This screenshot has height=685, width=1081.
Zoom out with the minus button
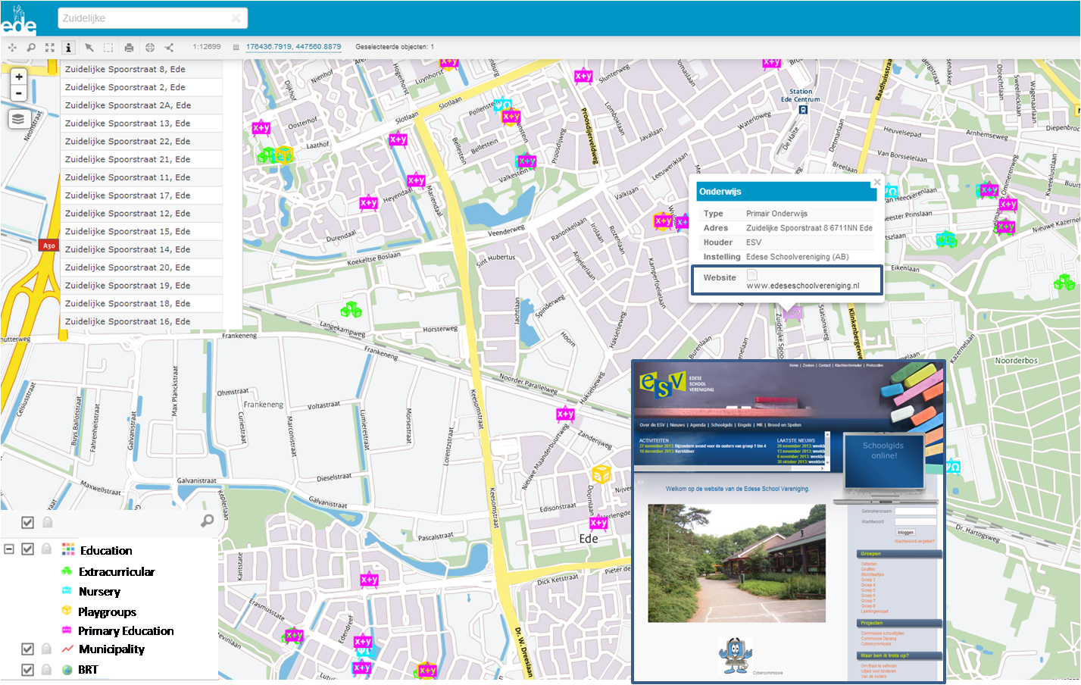click(19, 93)
